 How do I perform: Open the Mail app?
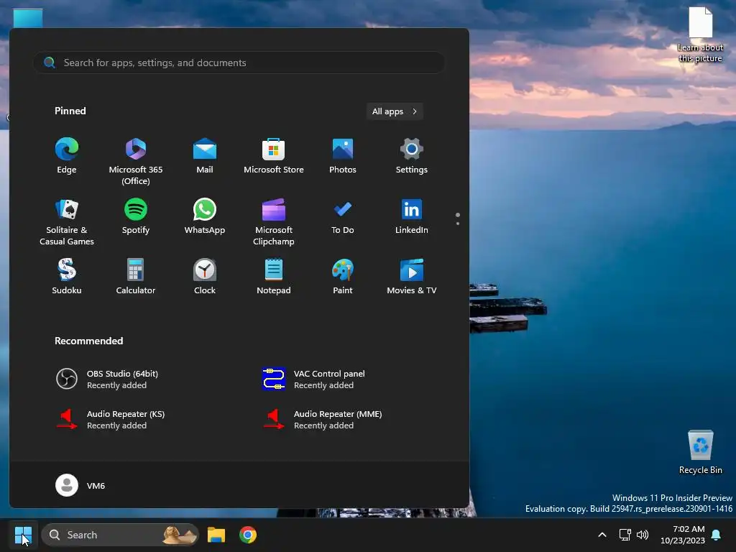click(x=205, y=156)
